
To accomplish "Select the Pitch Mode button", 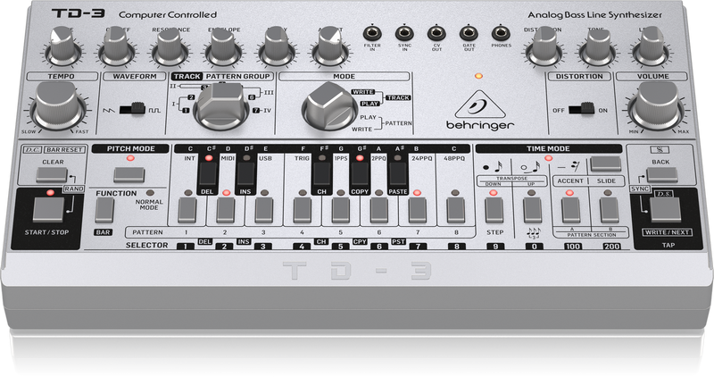I will point(129,174).
